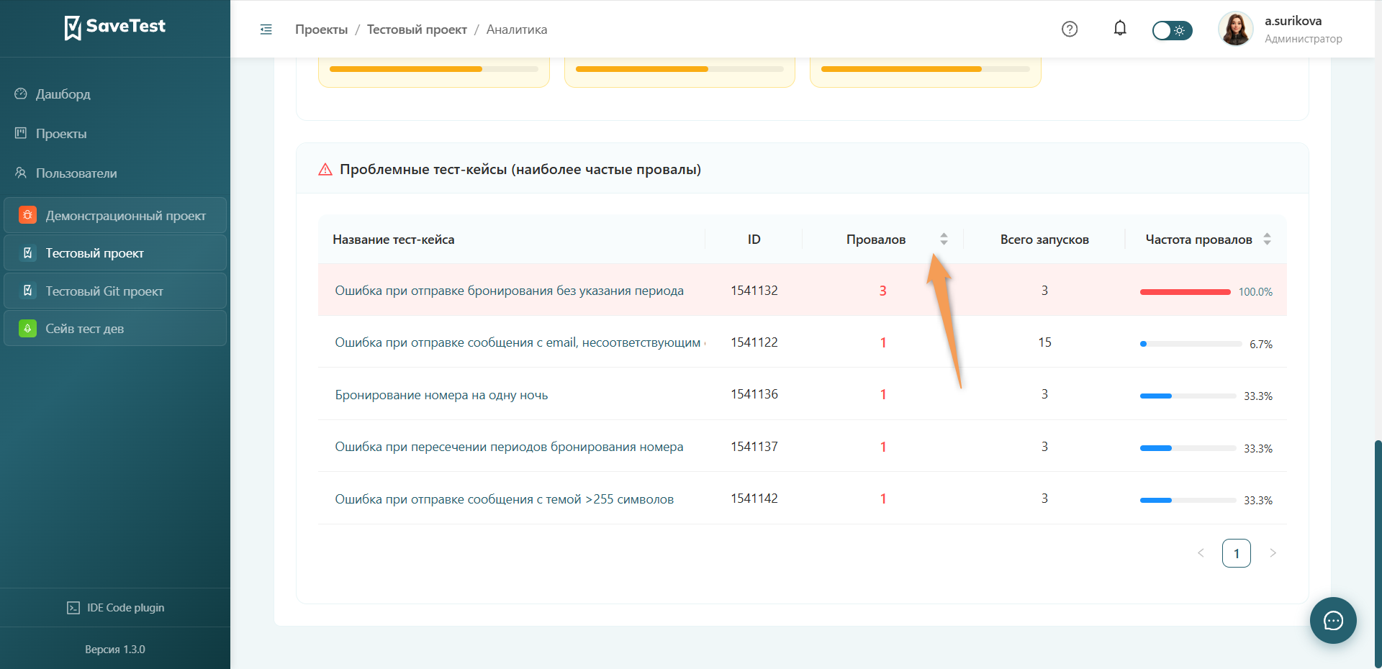
Task: Click the SaveTest logo
Action: pyautogui.click(x=115, y=27)
